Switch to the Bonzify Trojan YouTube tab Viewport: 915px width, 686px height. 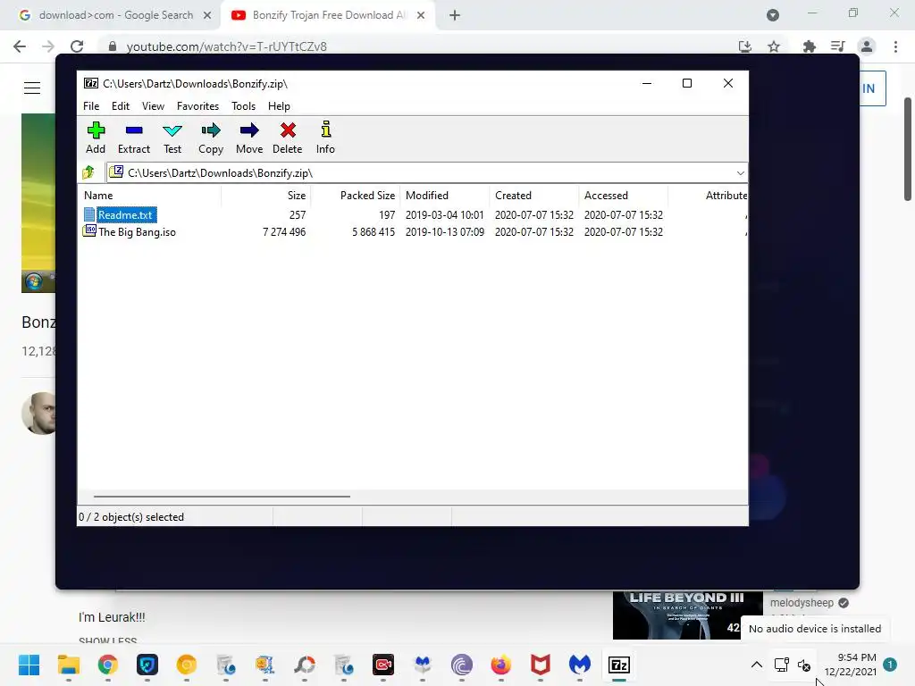(329, 15)
